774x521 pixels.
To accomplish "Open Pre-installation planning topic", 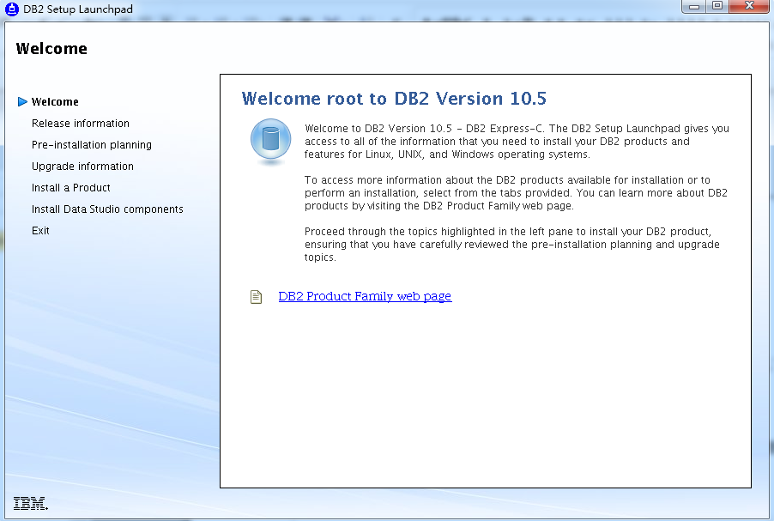I will coord(91,145).
